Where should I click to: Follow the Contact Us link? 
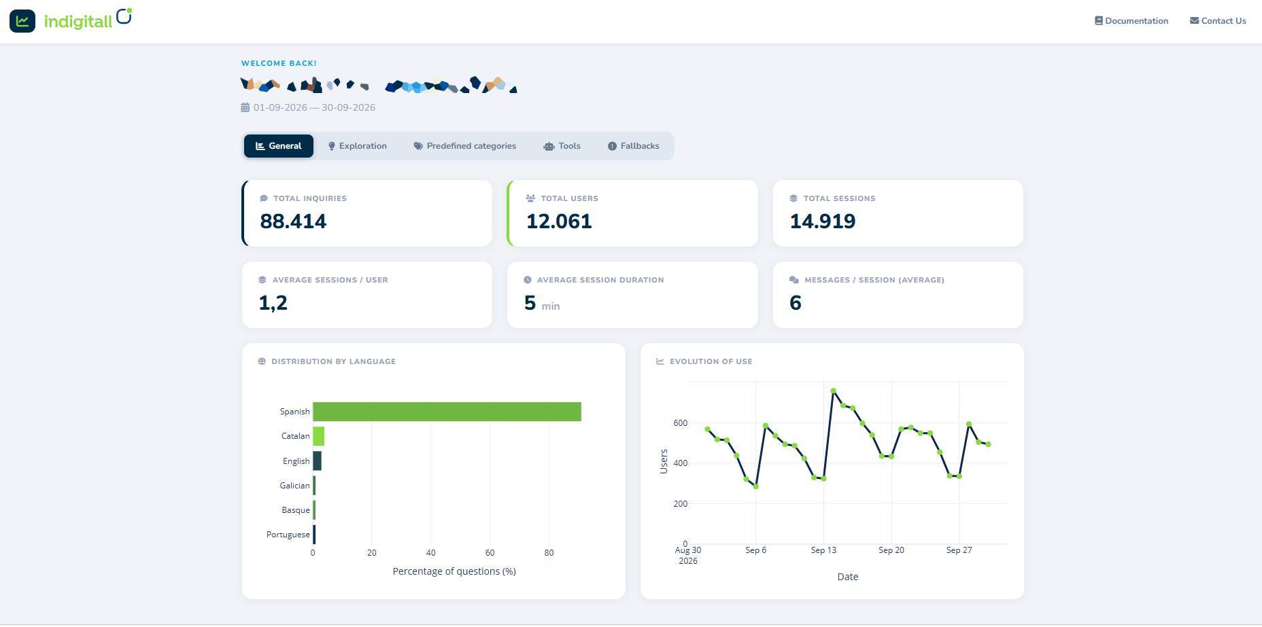click(x=1218, y=21)
